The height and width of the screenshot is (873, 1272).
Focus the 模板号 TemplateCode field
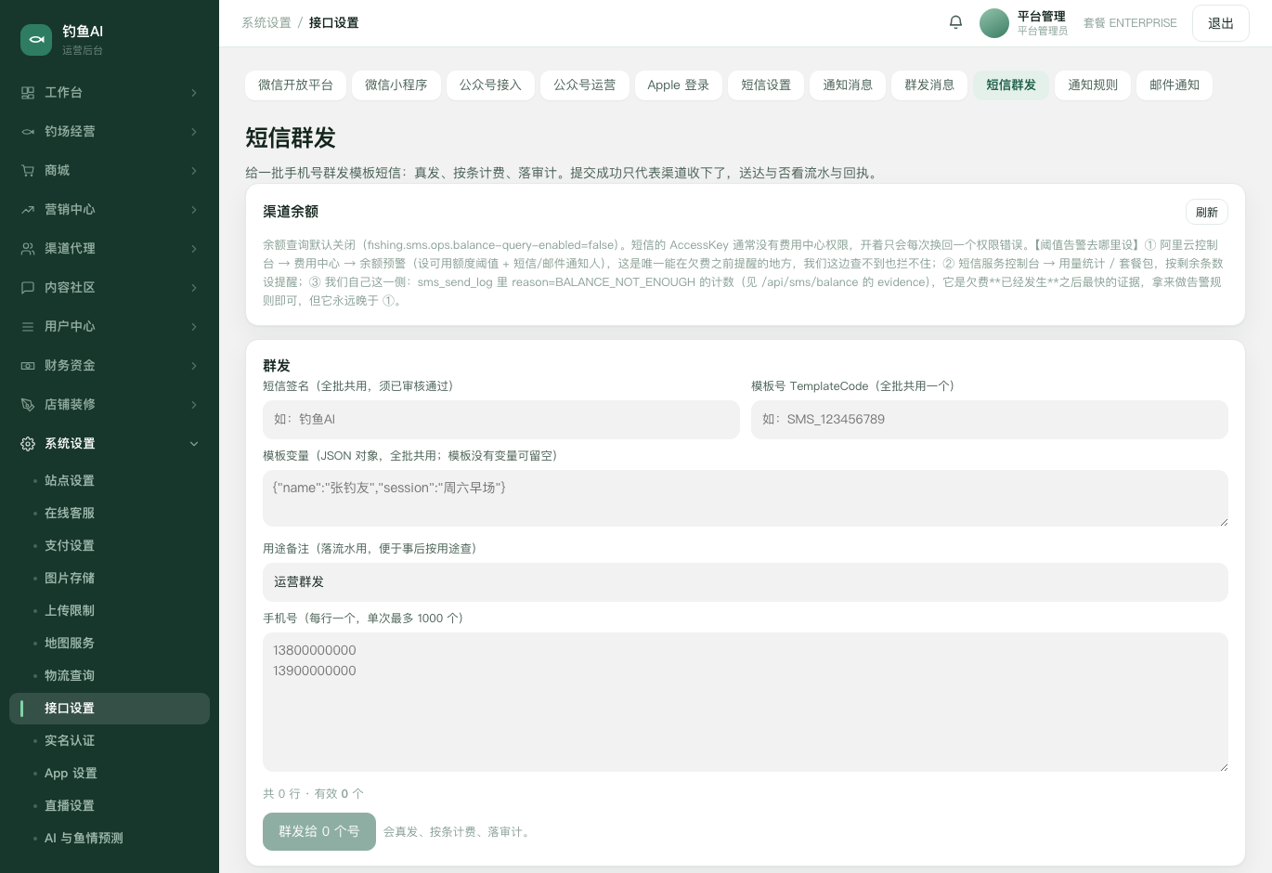(990, 420)
